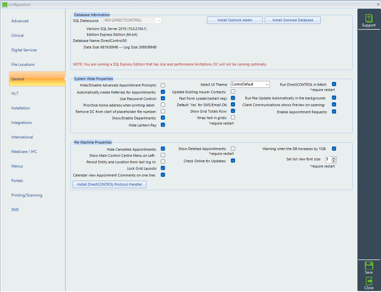
Task: Click the Data Size and Log Size text
Action: (120, 47)
